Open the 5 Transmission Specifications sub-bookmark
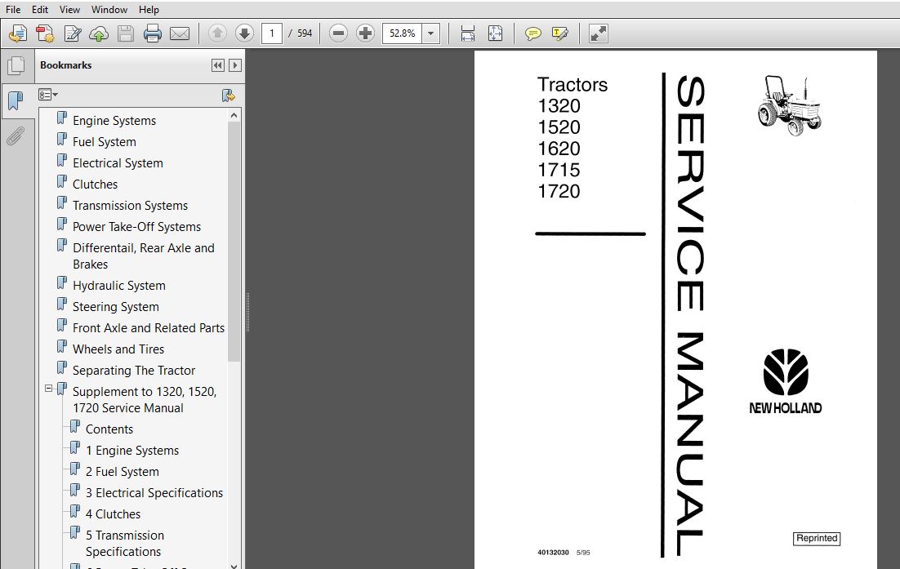 [x=125, y=543]
